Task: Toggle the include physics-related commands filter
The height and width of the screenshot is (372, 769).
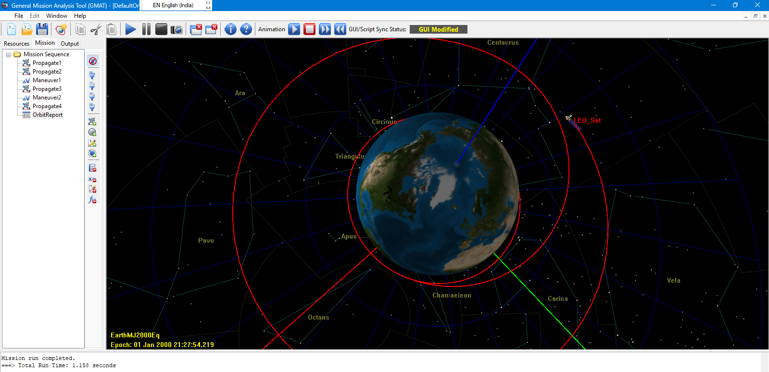Action: [92, 122]
